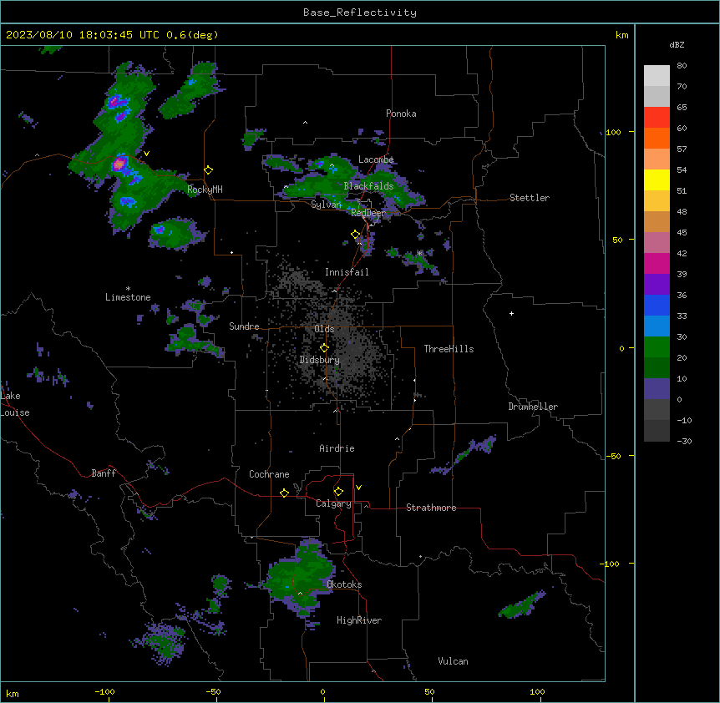Click the purple 36-39 dBZ legend swatch

click(657, 284)
